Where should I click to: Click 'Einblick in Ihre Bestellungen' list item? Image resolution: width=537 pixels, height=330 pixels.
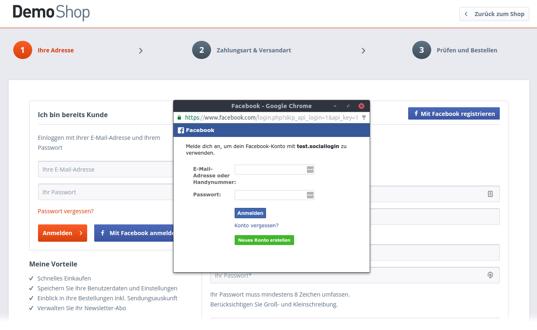coord(107,298)
